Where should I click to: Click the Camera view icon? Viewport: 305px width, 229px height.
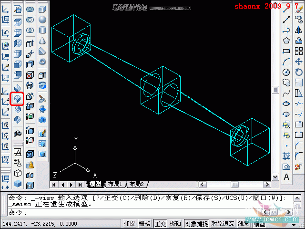(x=18, y=134)
